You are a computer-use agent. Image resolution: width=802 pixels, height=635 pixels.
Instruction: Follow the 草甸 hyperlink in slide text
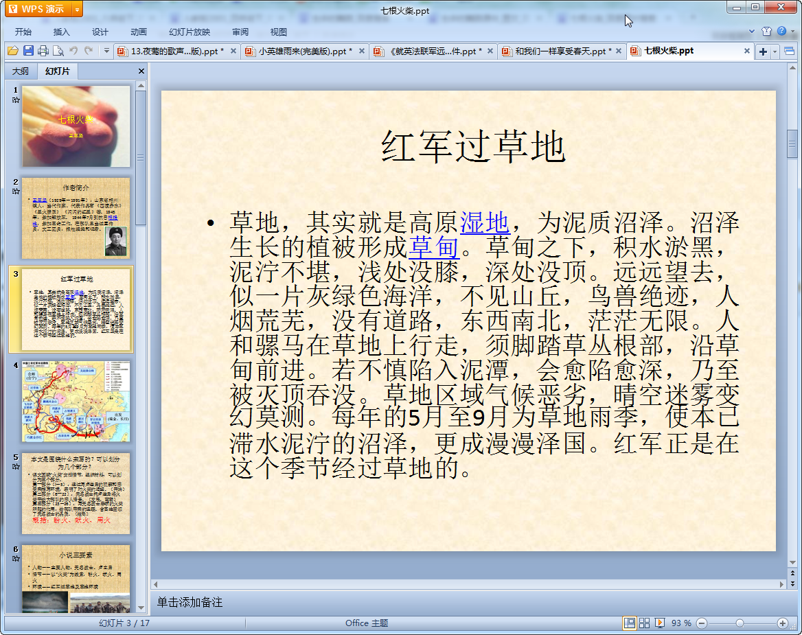click(434, 247)
